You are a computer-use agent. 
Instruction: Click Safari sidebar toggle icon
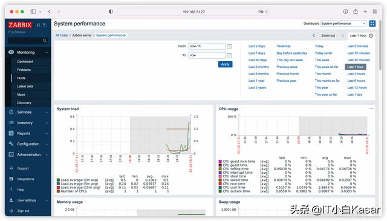[33, 12]
